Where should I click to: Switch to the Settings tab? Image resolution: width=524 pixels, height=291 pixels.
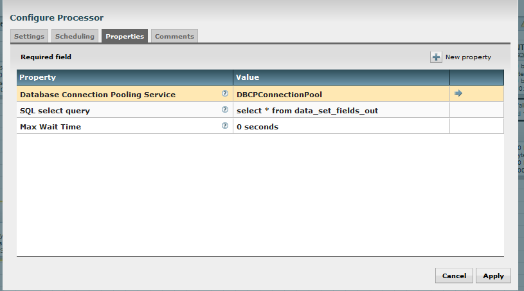[x=29, y=37]
